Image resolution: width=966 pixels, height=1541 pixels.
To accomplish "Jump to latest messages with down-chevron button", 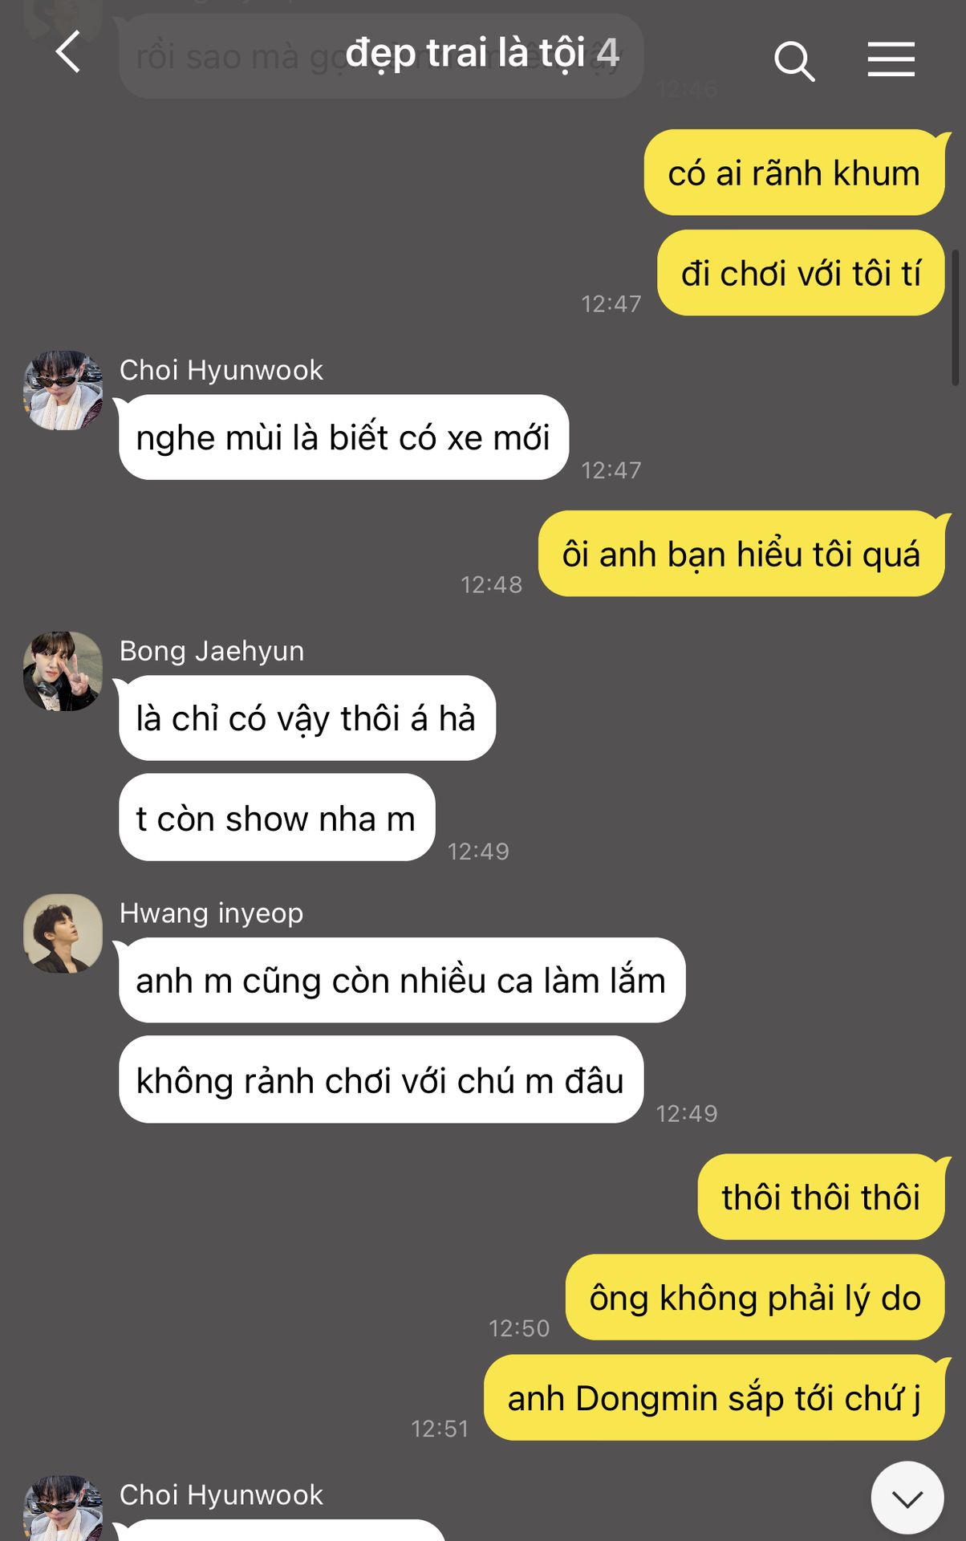I will coord(907,1498).
